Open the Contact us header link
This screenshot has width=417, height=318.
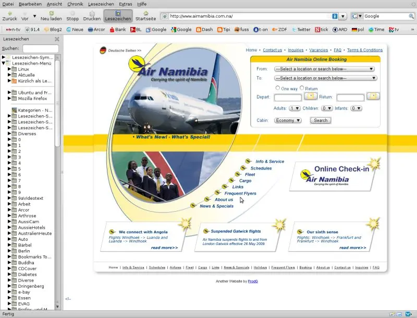click(x=272, y=50)
